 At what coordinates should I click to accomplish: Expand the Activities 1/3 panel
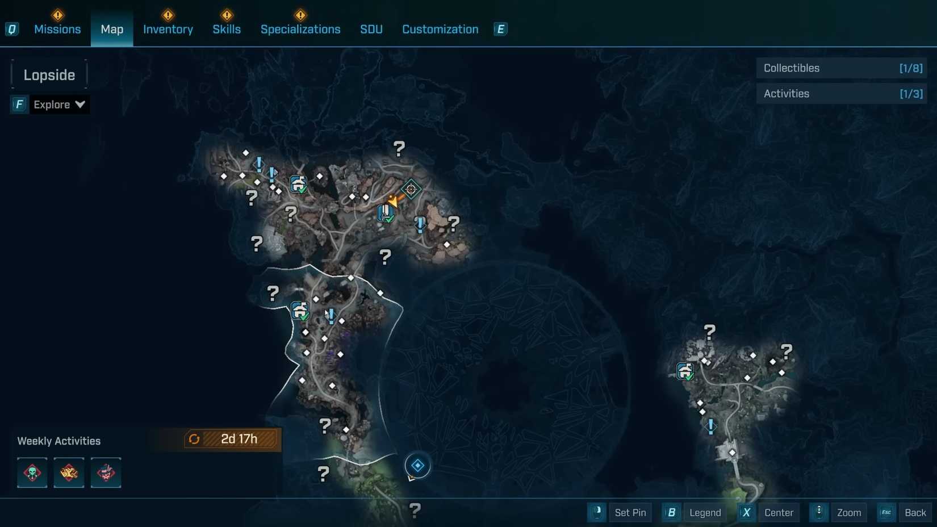pyautogui.click(x=841, y=93)
